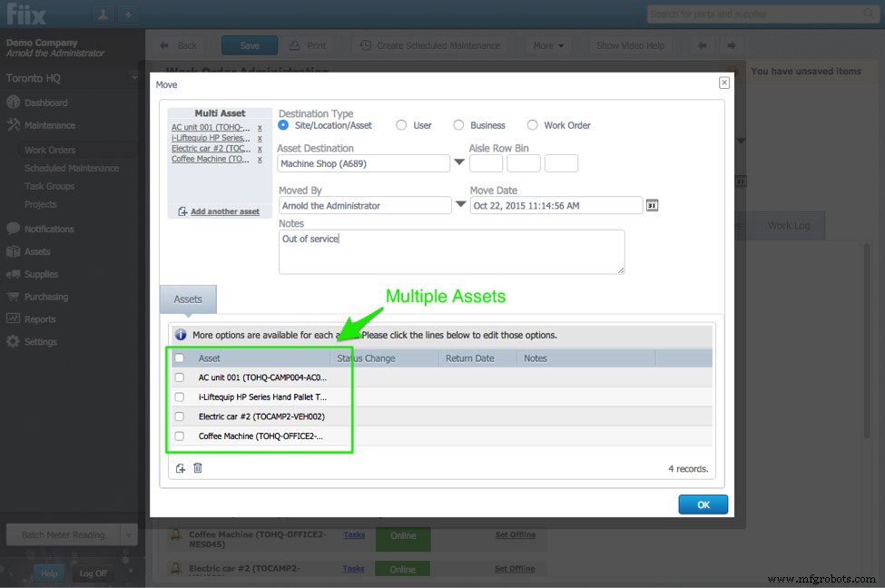Switch to the Assets tab in the dialog
Viewport: 885px width, 588px height.
tap(188, 299)
